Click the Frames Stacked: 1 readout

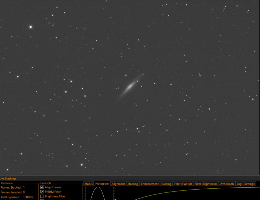coord(13,187)
